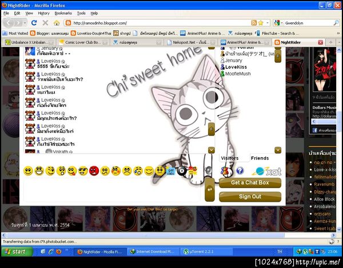This screenshot has width=343, height=268.
Task: Close the NightRider tab
Action: [321, 42]
